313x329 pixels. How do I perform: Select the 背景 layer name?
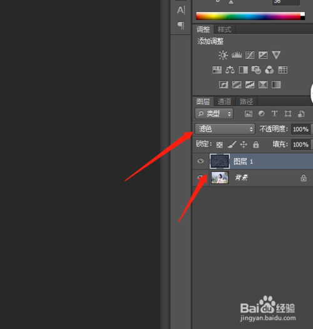tap(242, 178)
